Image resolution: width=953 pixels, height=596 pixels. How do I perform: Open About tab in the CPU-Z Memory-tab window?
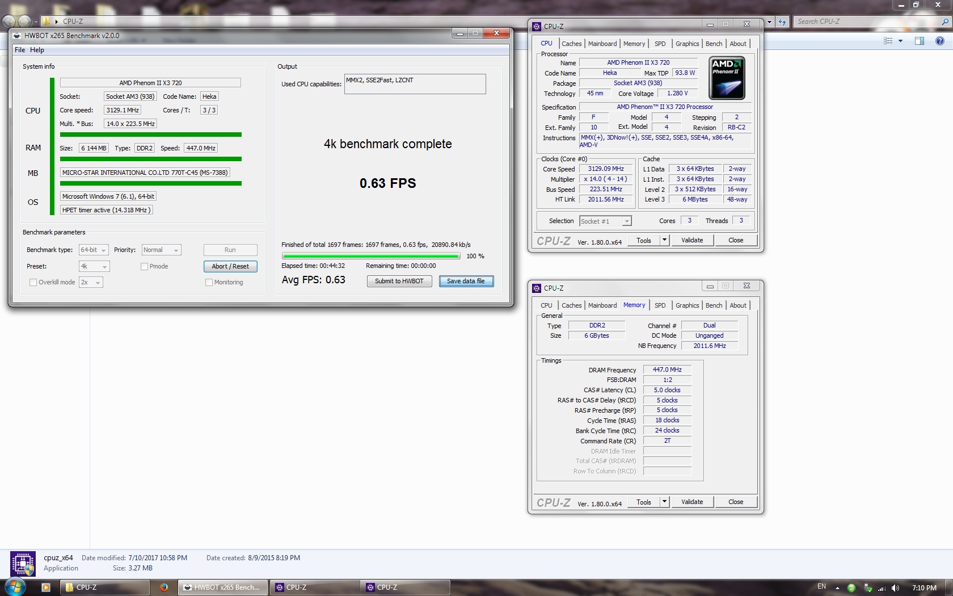click(x=738, y=305)
